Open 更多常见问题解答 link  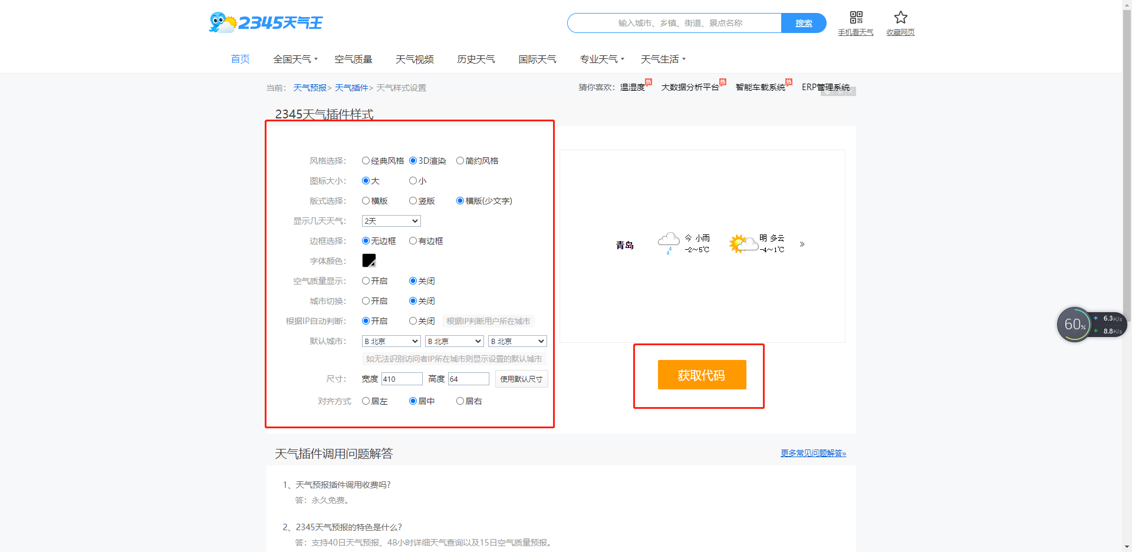pyautogui.click(x=813, y=453)
